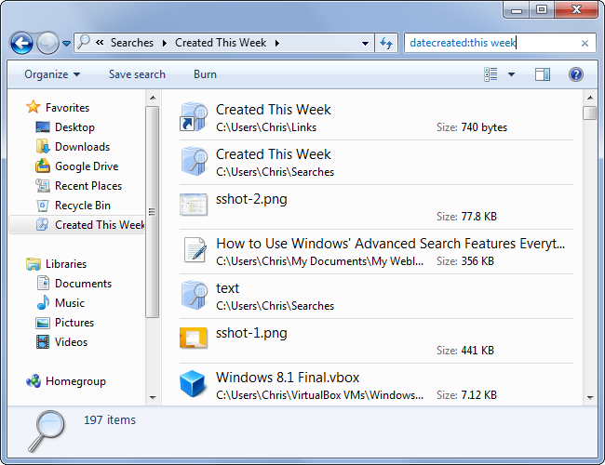The height and width of the screenshot is (465, 605).
Task: Expand the view options dropdown arrow
Action: tap(511, 74)
